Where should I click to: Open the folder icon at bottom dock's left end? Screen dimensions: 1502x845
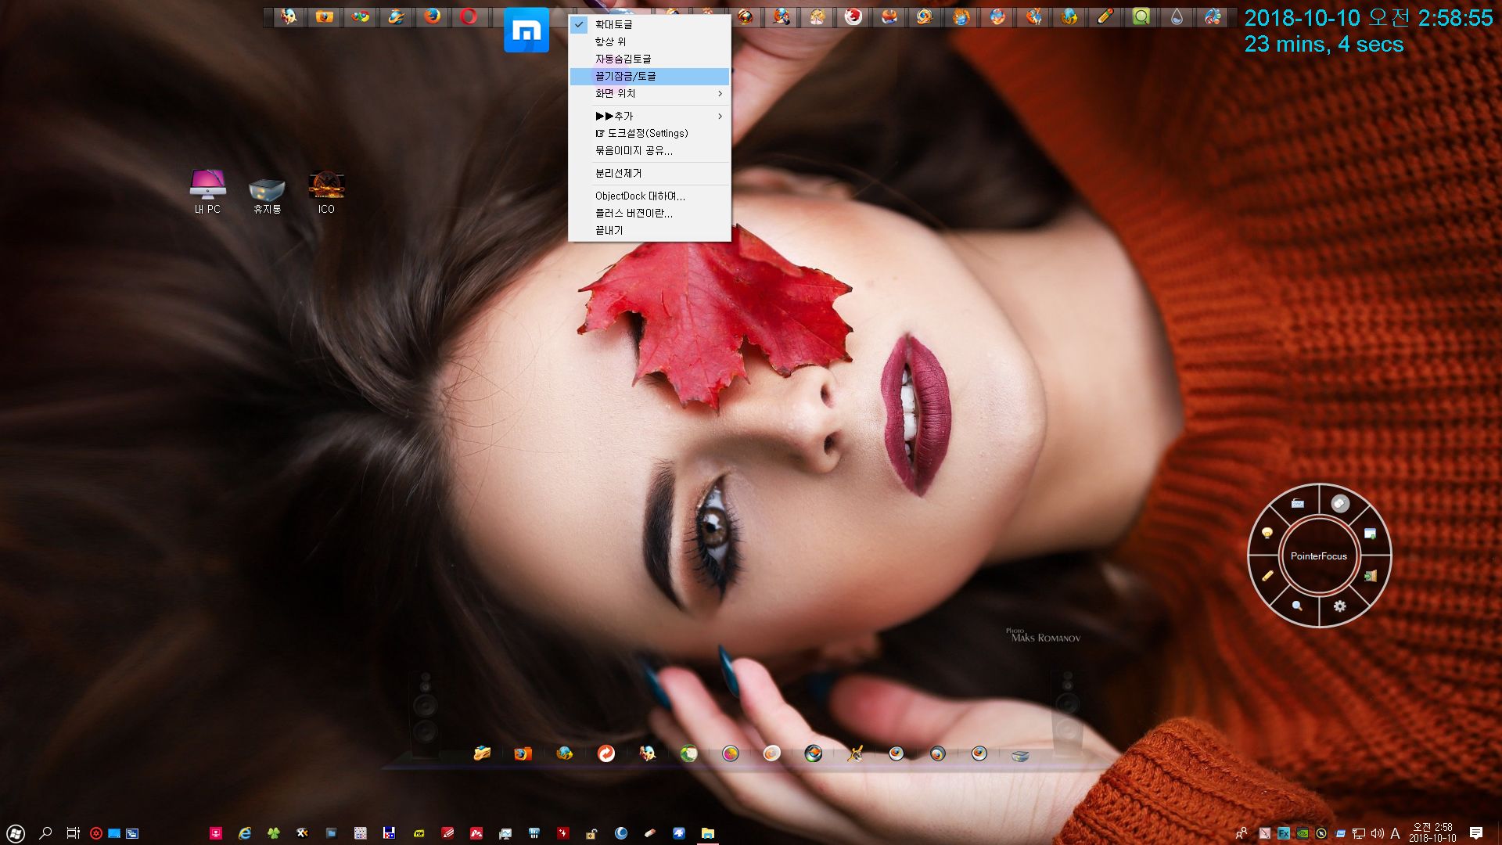click(x=482, y=753)
